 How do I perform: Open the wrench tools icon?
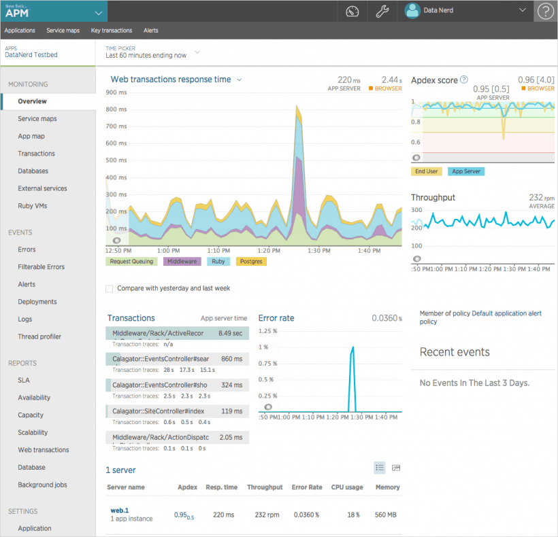(382, 11)
